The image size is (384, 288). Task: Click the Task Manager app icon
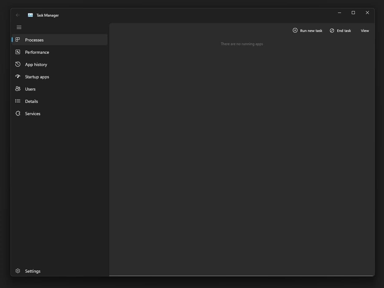point(30,15)
